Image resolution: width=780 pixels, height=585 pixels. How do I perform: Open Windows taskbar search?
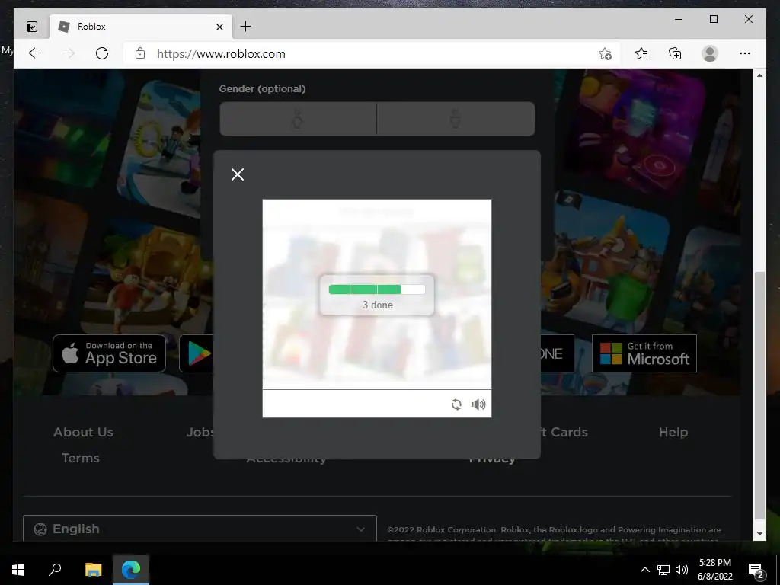coord(55,570)
